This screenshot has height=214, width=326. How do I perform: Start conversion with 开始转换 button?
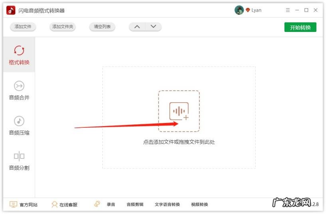(x=300, y=27)
